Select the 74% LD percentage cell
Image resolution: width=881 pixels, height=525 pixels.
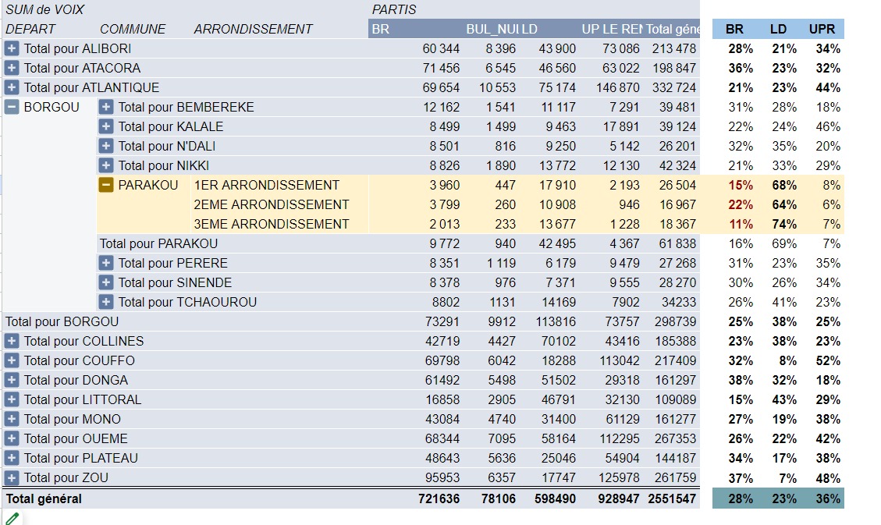pos(783,224)
